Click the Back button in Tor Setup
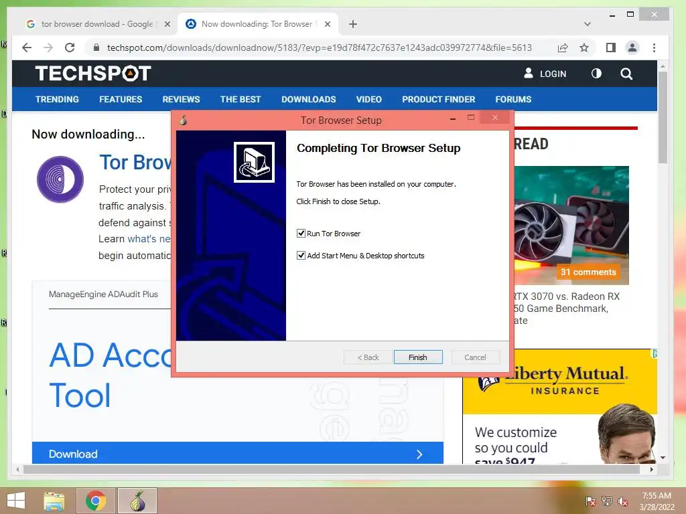The width and height of the screenshot is (686, 514). [368, 357]
